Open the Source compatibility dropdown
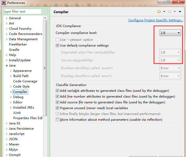The image size is (186, 157). (170, 60)
